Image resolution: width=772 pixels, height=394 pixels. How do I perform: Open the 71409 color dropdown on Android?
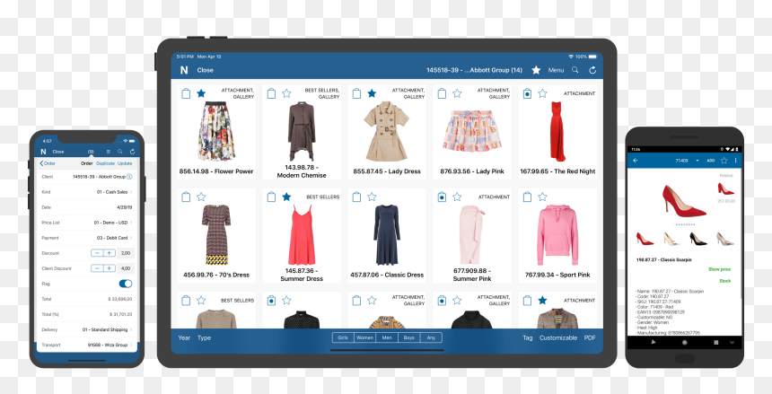(687, 161)
